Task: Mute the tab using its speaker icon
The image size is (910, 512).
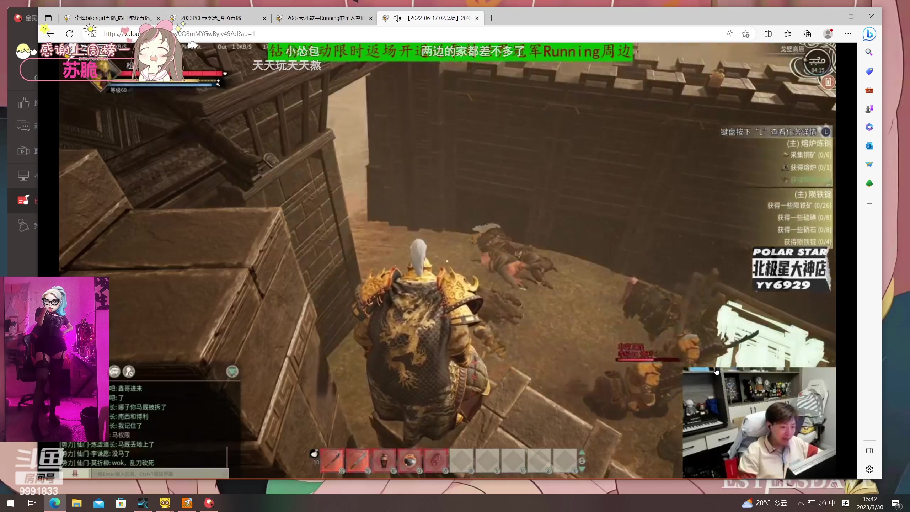Action: coord(397,18)
